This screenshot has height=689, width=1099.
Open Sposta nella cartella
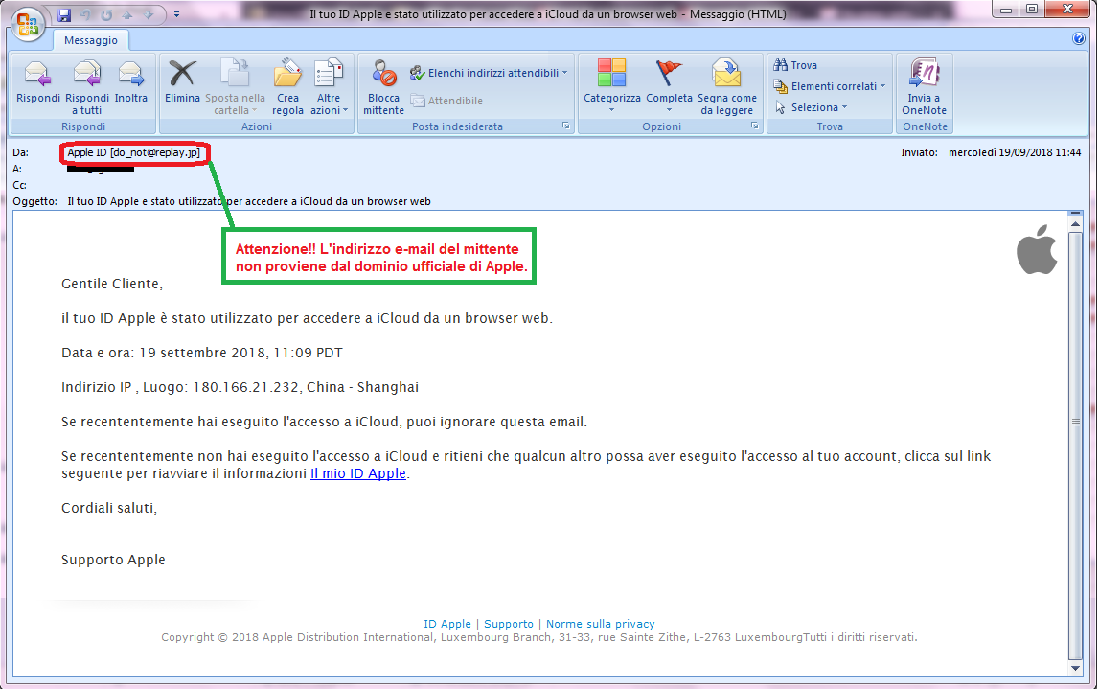[235, 86]
